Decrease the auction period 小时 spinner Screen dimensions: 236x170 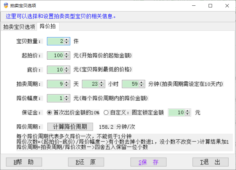click(x=102, y=86)
